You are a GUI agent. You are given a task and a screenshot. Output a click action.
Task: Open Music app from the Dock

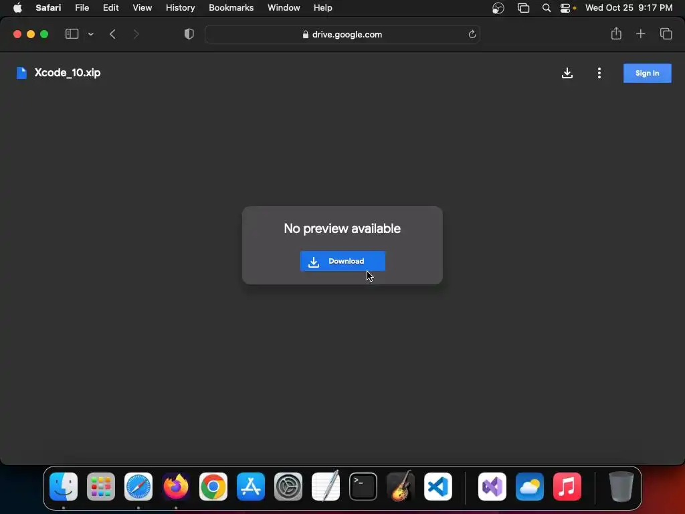coord(567,487)
